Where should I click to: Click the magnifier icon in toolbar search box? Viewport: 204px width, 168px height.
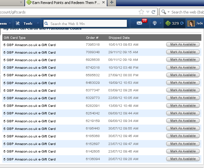tap(46, 23)
